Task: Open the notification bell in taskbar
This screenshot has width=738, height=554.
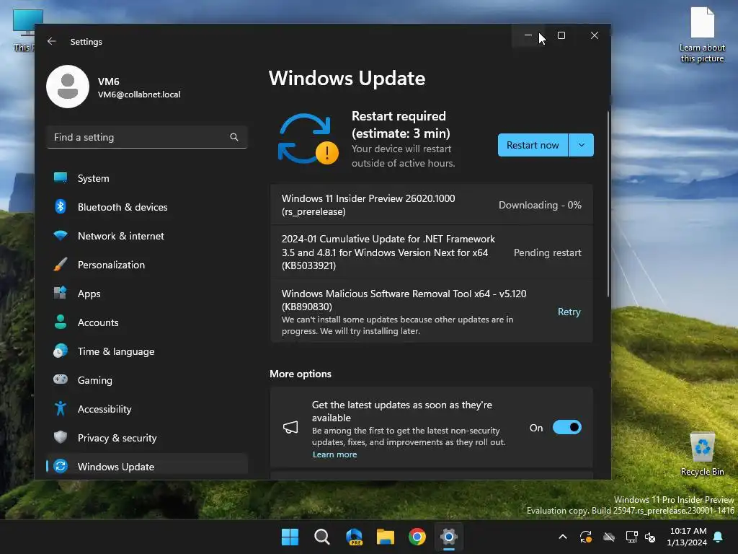Action: tap(719, 537)
